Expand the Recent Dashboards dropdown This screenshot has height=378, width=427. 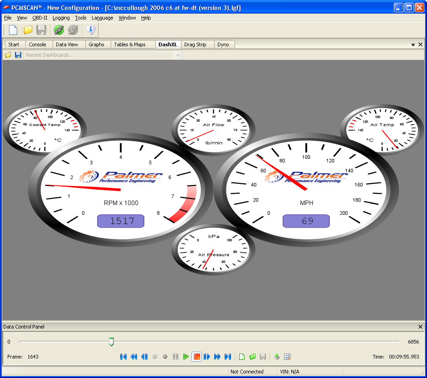pyautogui.click(x=178, y=55)
